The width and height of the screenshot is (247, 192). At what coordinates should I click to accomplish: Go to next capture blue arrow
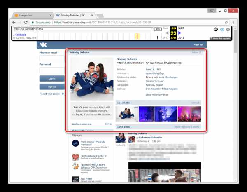180,33
